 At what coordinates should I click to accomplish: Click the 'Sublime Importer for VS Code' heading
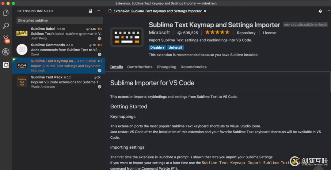152,83
